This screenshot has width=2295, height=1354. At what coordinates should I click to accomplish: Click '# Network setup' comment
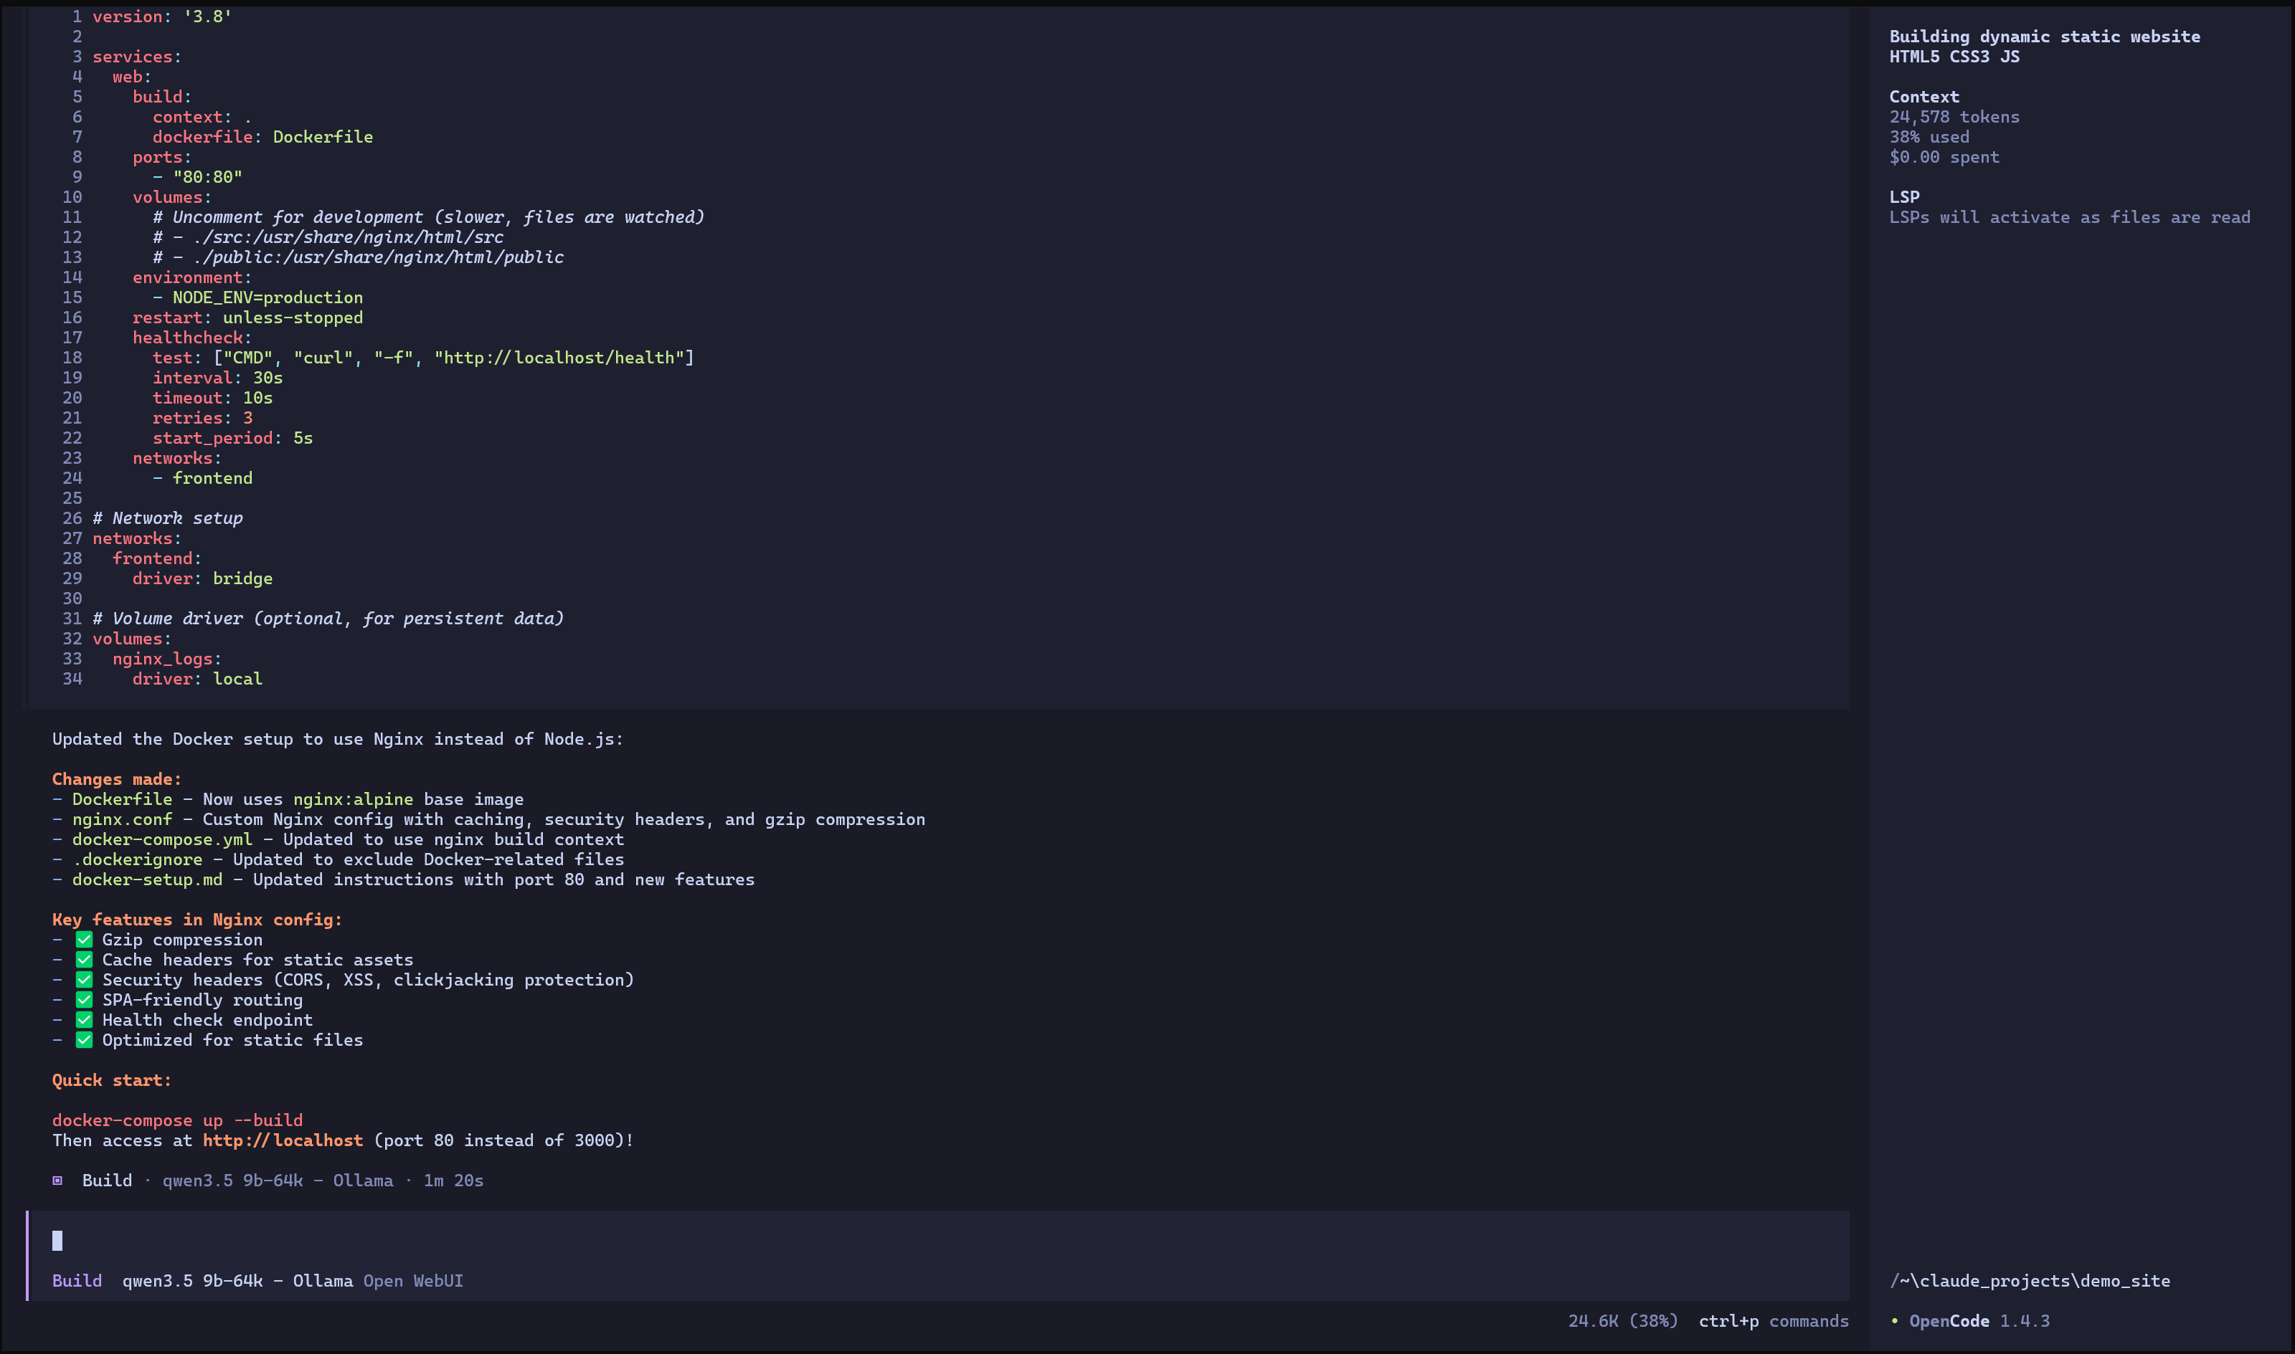pyautogui.click(x=167, y=518)
